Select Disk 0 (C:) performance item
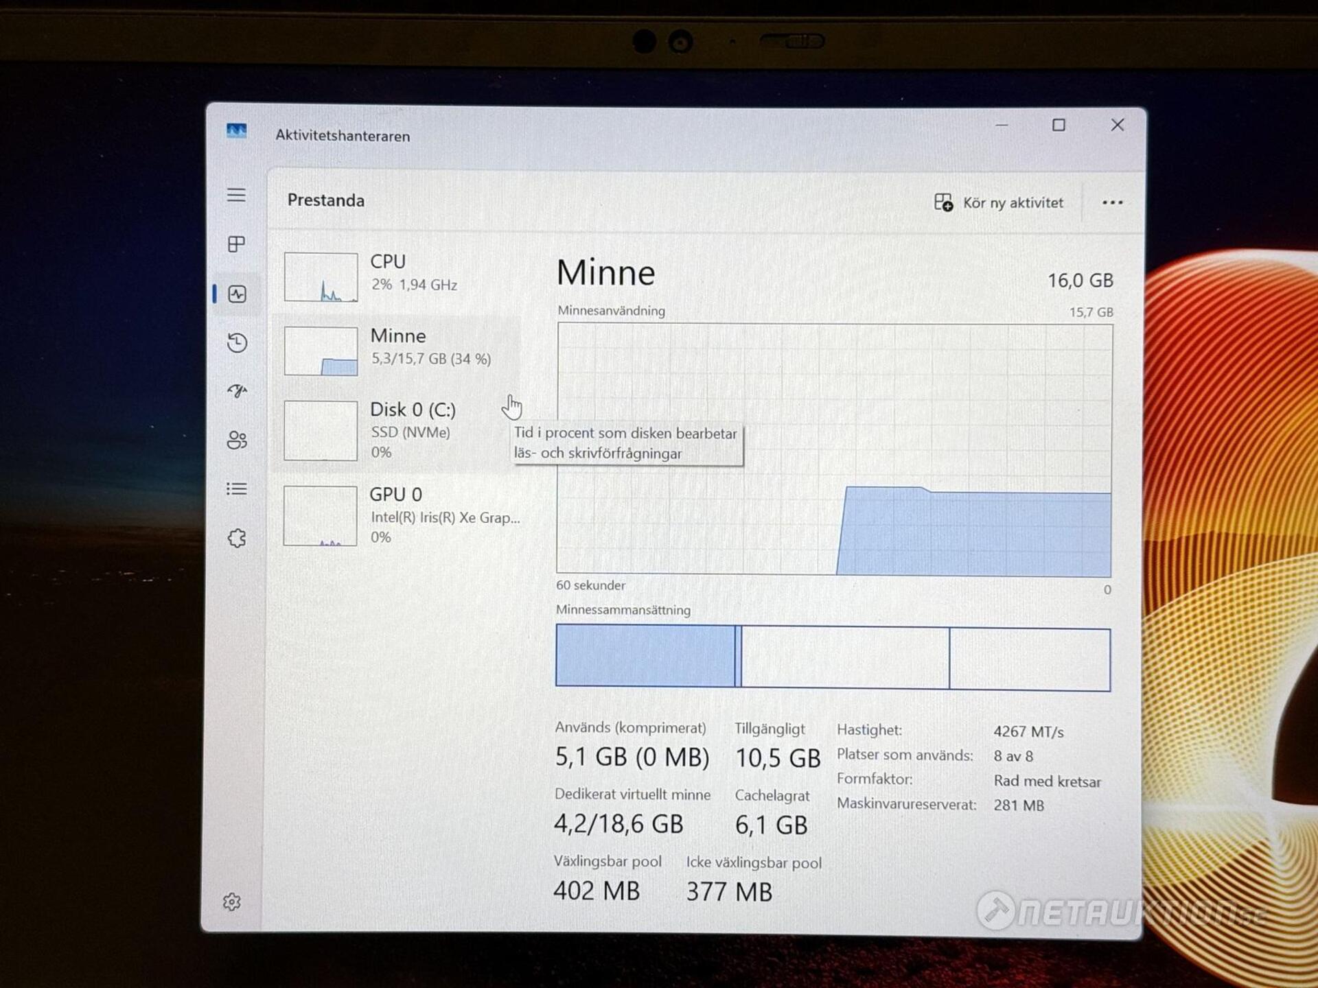The width and height of the screenshot is (1318, 988). [x=412, y=429]
